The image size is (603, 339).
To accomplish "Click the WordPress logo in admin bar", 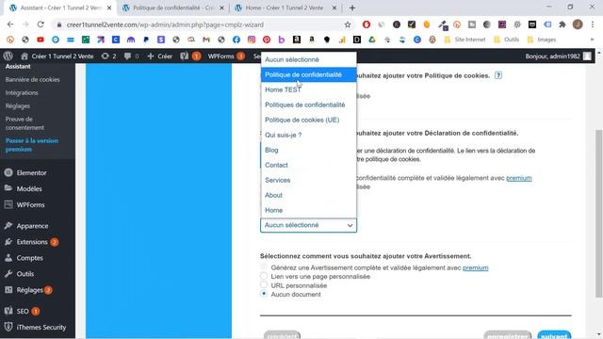I will tap(8, 56).
